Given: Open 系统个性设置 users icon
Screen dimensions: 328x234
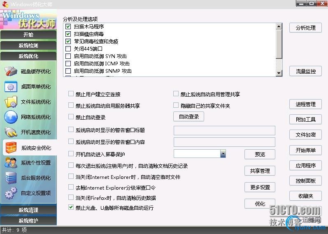Looking at the screenshot, I should [x=11, y=163].
